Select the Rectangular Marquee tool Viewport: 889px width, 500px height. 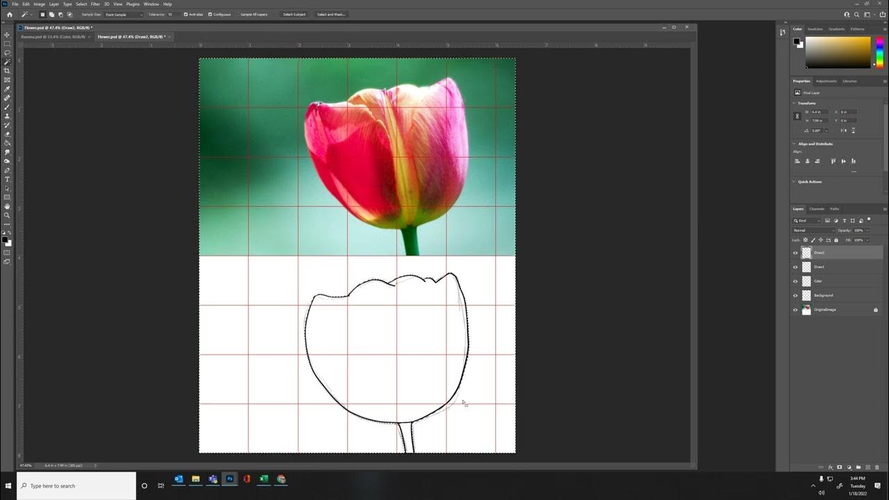coord(8,44)
